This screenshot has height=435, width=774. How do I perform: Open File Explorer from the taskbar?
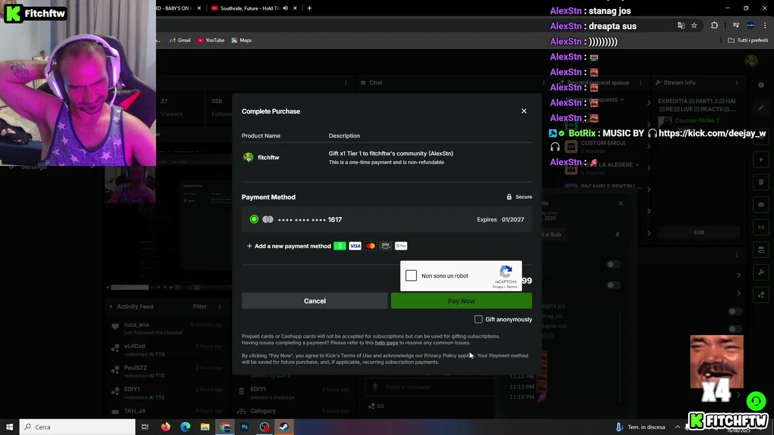205,427
